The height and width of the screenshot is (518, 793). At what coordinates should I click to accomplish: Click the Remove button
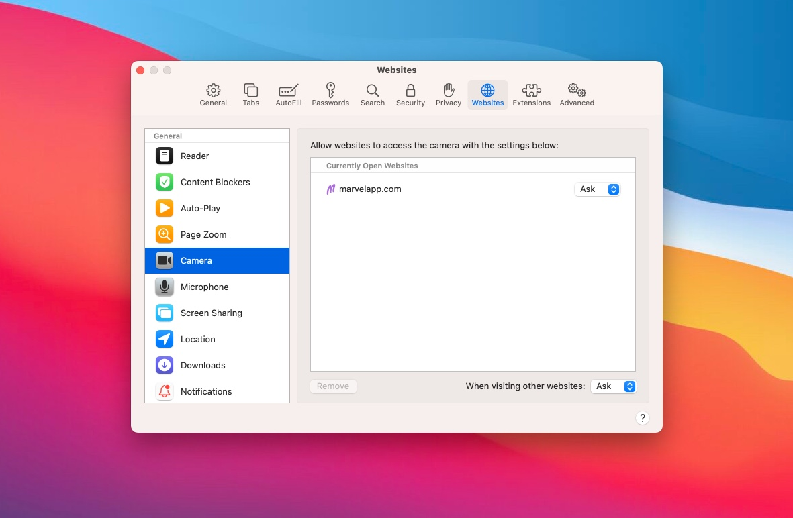[x=333, y=386]
